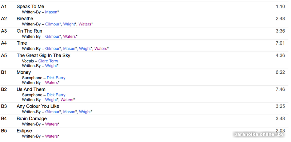Open the Dick Parry link under Money
Image resolution: width=291 pixels, height=142 pixels.
point(56,78)
